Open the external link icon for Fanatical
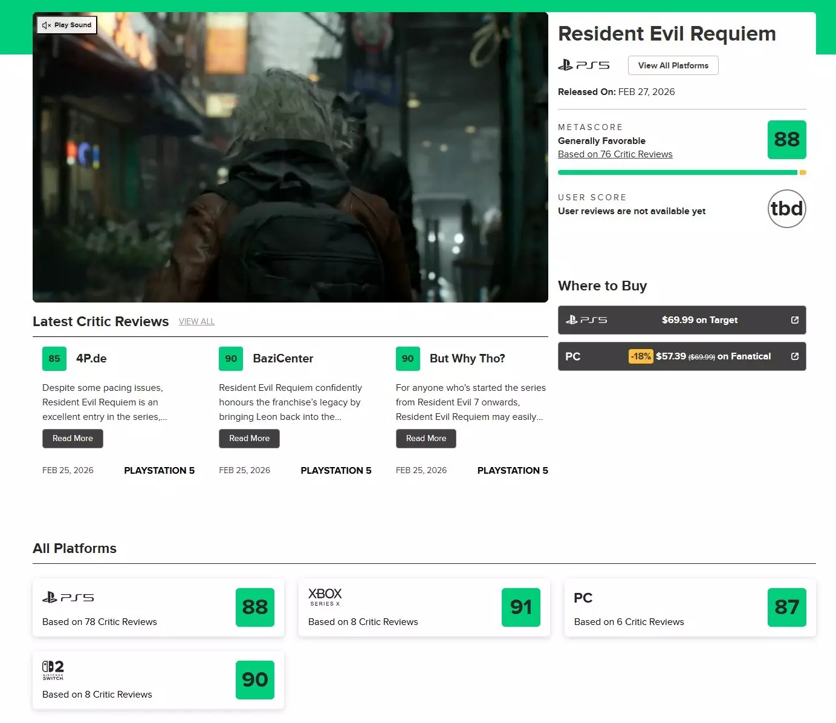This screenshot has height=723, width=836. [794, 356]
